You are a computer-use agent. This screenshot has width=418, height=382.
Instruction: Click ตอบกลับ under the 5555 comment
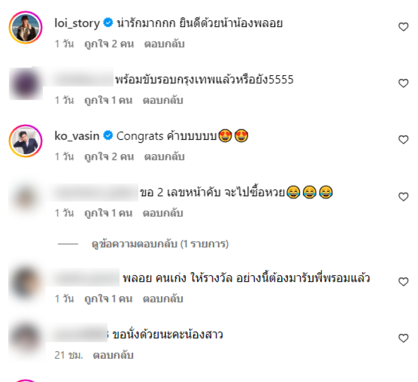(x=163, y=100)
